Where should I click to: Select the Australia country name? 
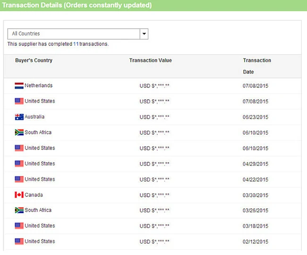coord(34,116)
